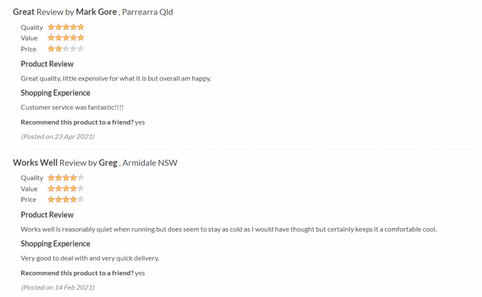Click reviewer name Mark Gore

[x=96, y=12]
